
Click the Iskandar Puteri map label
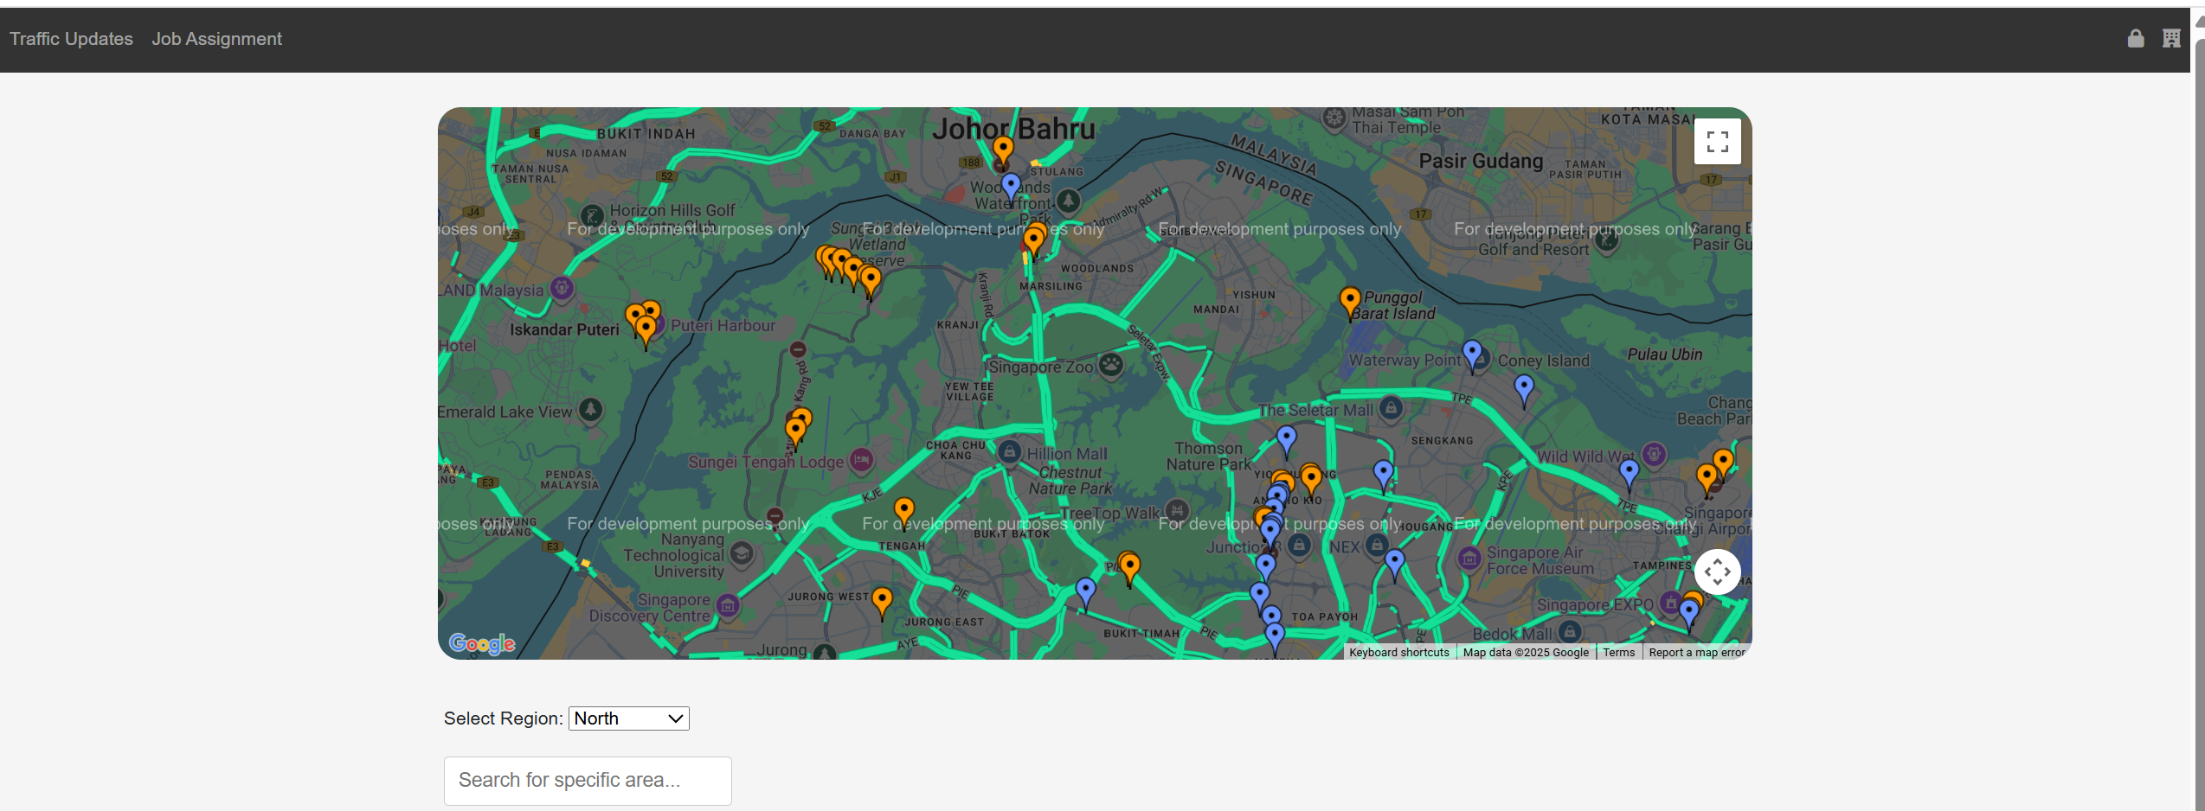(x=564, y=329)
